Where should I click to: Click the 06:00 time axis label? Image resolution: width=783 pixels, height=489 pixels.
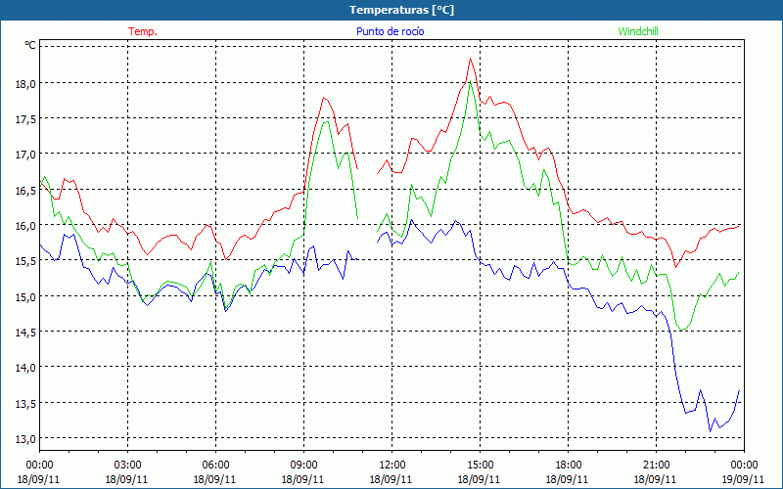click(215, 466)
